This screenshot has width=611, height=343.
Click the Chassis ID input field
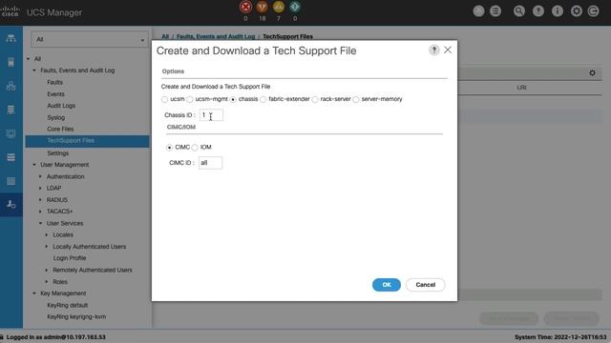point(211,115)
